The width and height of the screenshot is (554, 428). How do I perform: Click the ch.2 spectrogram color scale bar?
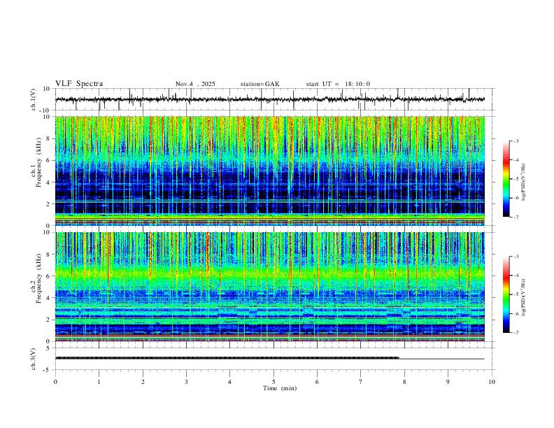point(506,294)
